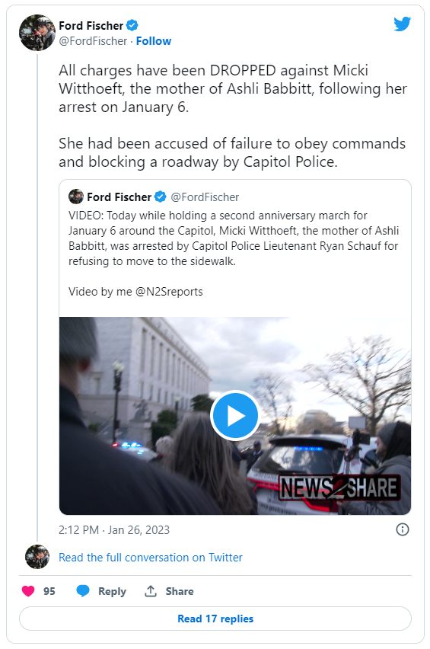The image size is (430, 649).
Task: Click the Read 17 replies button
Action: [215, 619]
